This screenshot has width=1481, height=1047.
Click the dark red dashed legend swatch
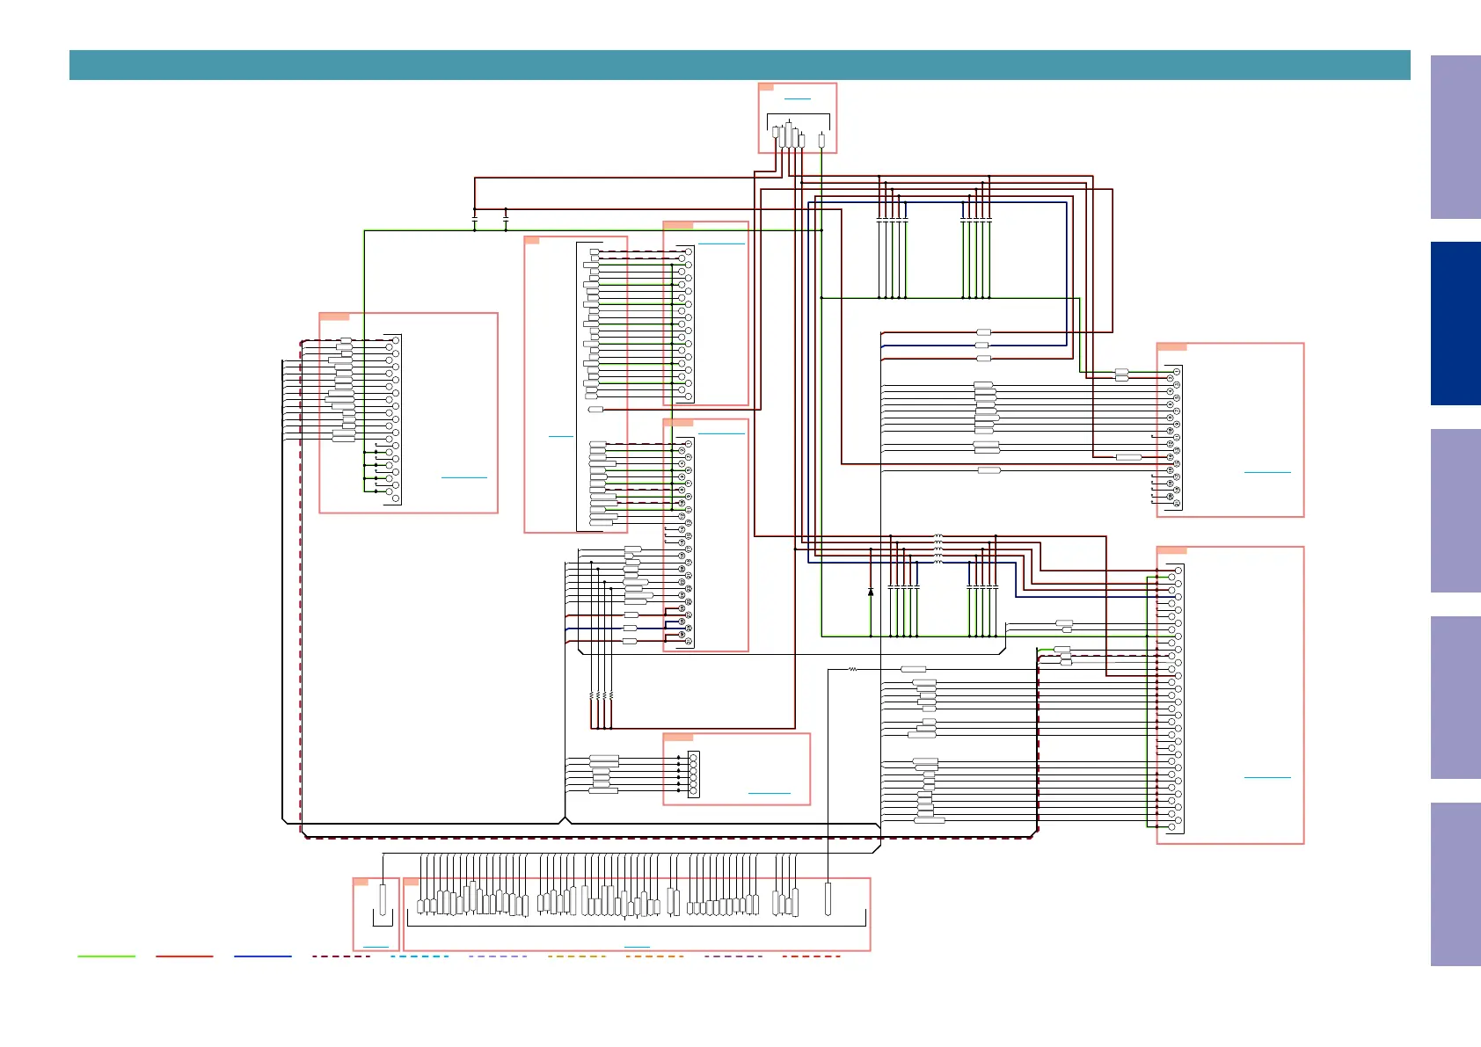(x=341, y=956)
